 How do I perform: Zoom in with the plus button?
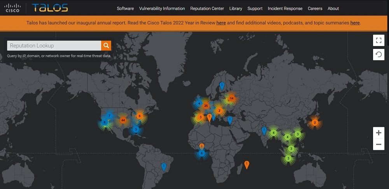point(378,133)
